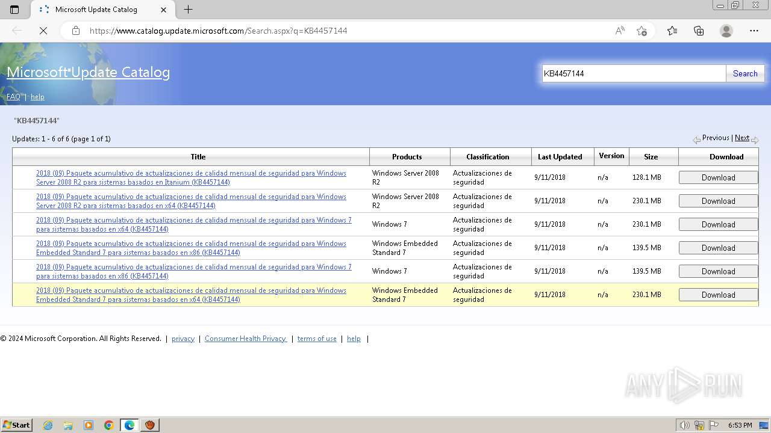This screenshot has width=771, height=433.
Task: View site information lock icon
Action: click(76, 31)
